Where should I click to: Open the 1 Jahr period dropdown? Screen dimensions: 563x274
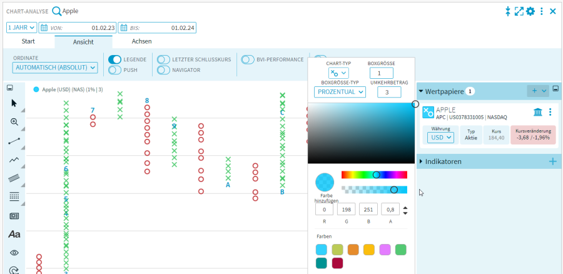coord(22,28)
